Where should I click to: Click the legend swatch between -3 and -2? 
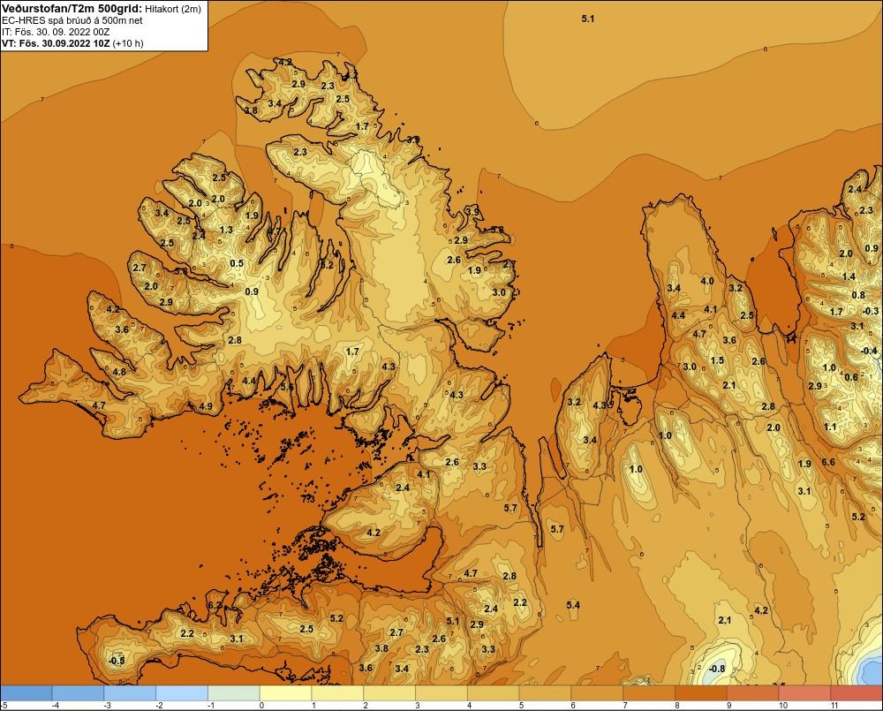[130, 693]
